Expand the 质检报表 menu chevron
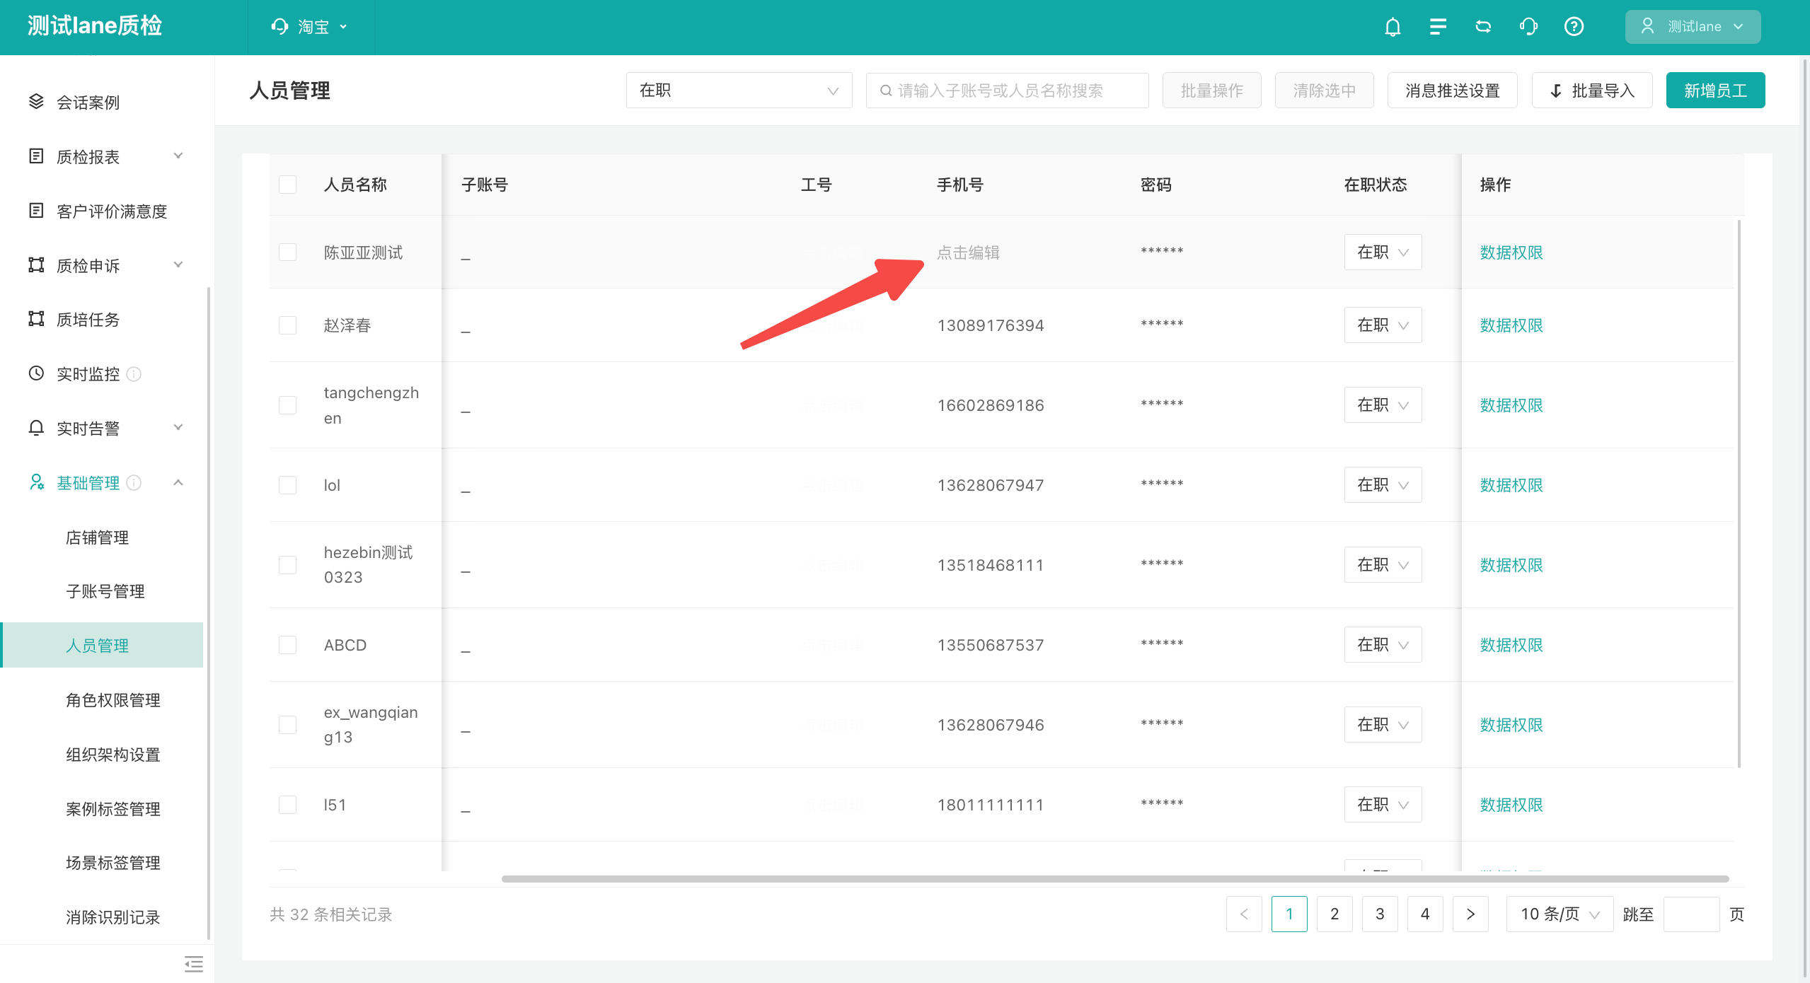 click(x=178, y=156)
